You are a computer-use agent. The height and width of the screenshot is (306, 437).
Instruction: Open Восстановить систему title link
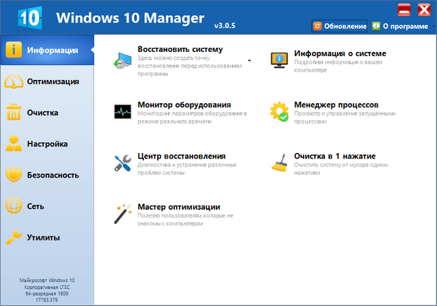click(180, 49)
